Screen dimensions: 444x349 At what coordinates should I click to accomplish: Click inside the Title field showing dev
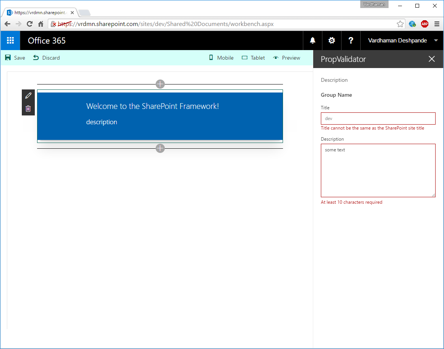378,118
